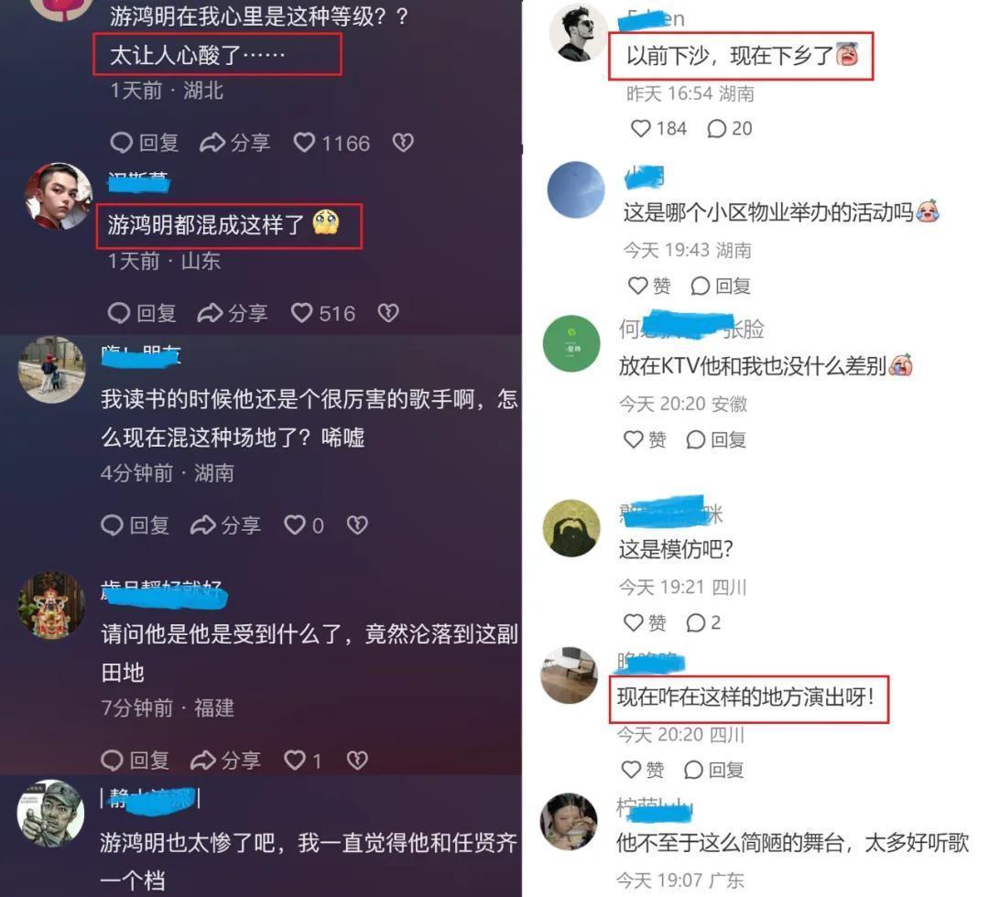This screenshot has height=897, width=989.
Task: Share the 请问他是他是受到什么了 comment
Action: [226, 761]
